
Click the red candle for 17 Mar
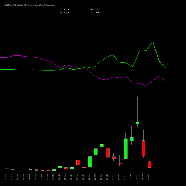click(x=114, y=158)
